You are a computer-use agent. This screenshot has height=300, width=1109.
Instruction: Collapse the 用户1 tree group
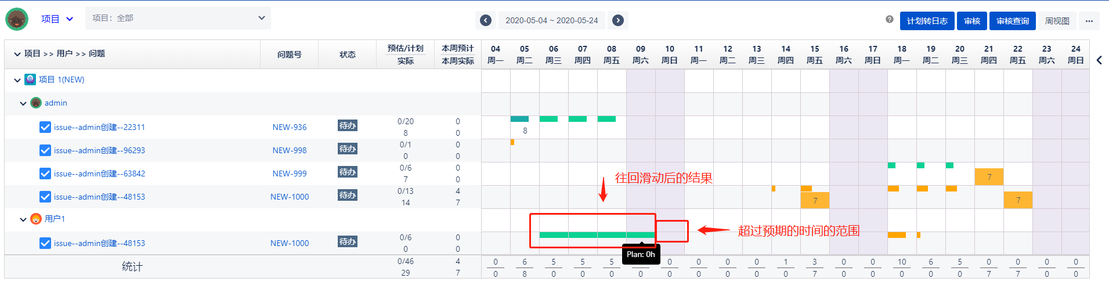click(x=23, y=219)
